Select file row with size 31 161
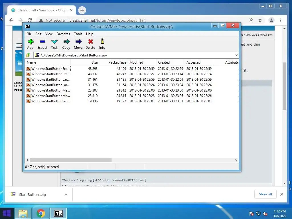Image resolution: width=292 pixels, height=219 pixels. click(132, 80)
